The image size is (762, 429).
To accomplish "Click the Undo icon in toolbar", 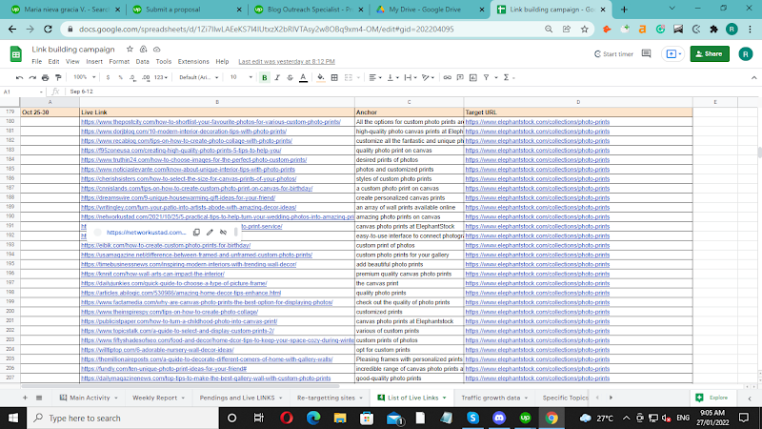I will 19,77.
